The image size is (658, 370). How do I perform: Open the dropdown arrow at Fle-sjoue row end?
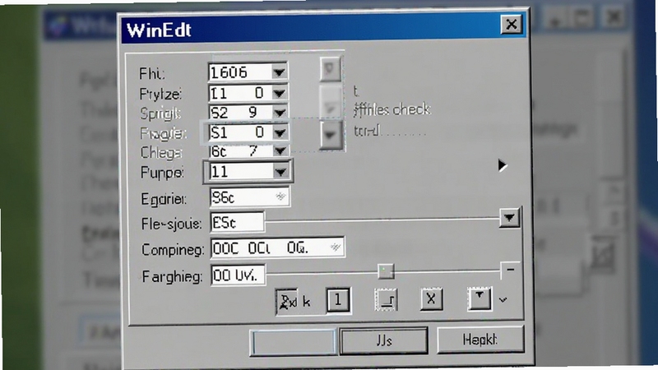coord(509,217)
